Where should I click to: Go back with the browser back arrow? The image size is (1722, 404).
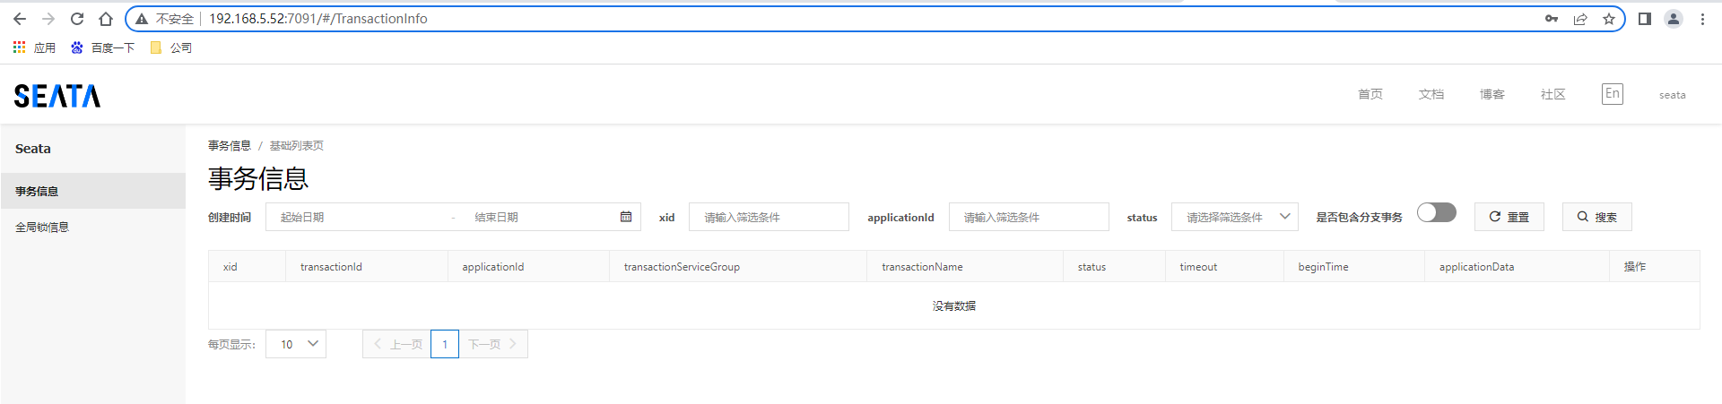click(x=20, y=19)
